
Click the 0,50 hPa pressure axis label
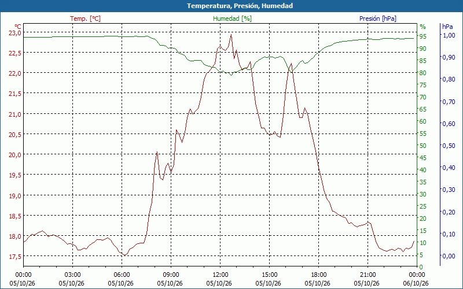coord(449,146)
